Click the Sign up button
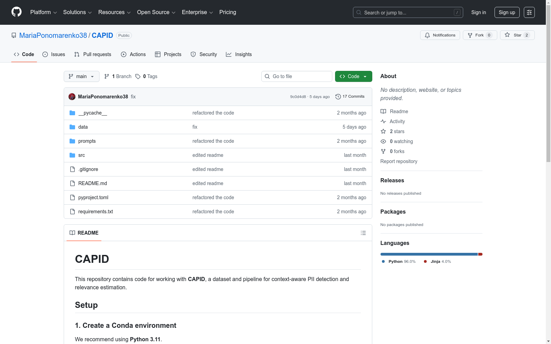This screenshot has height=344, width=551. point(507,12)
